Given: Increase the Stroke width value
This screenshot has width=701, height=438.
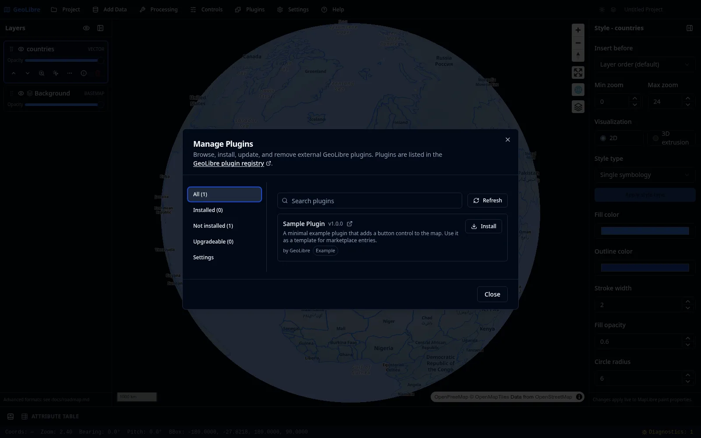Looking at the screenshot, I should click(x=688, y=302).
